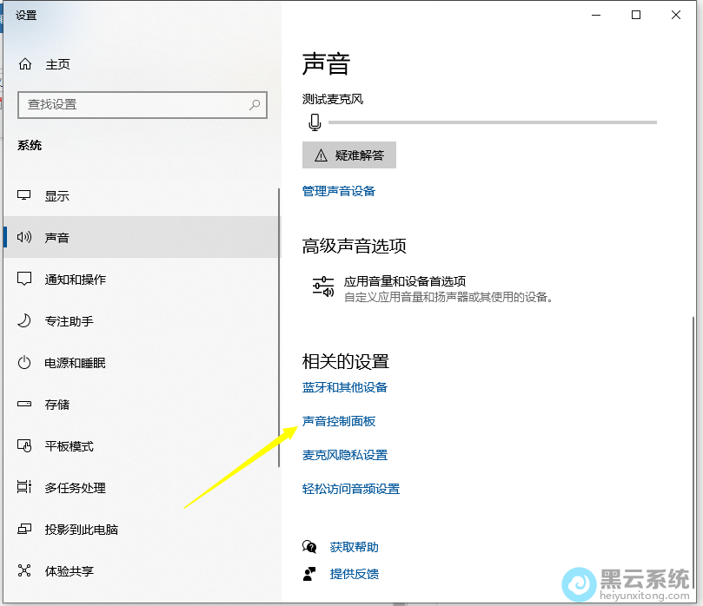703x606 pixels.
Task: Click the Tablet mode icon
Action: [x=25, y=446]
